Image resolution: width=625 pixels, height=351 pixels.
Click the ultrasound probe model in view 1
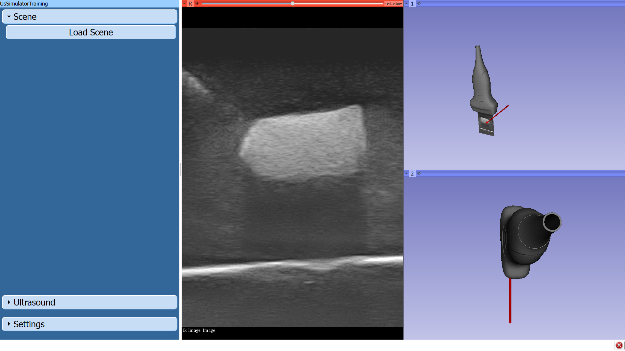pos(482,84)
